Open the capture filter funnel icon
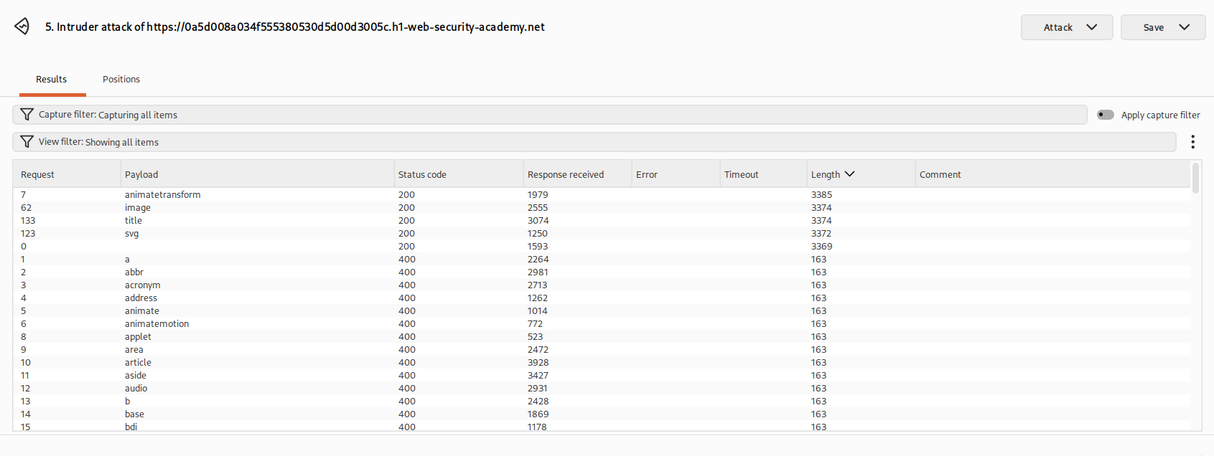Viewport: 1214px width, 456px height. click(x=27, y=115)
